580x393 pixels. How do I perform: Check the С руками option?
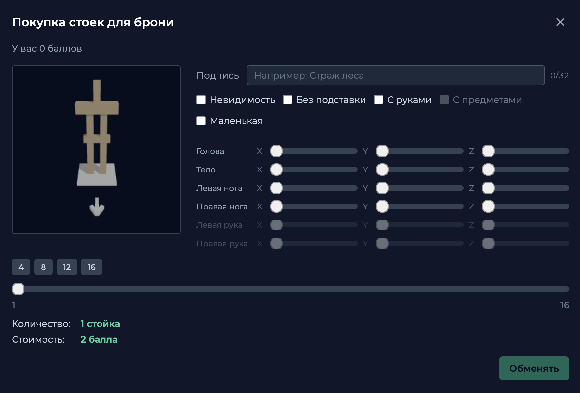coord(379,100)
